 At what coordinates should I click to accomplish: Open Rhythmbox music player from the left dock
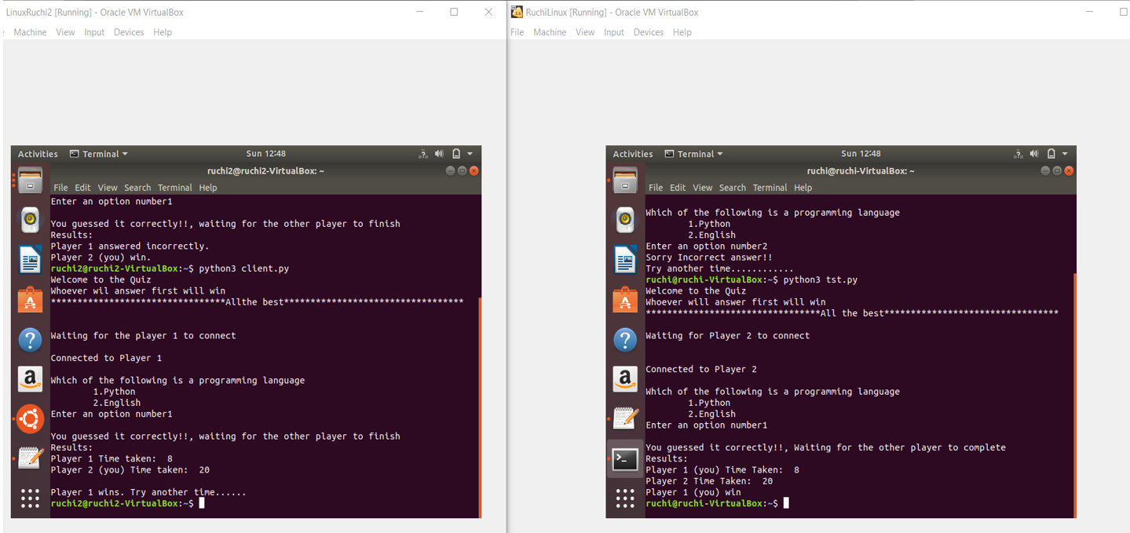[29, 220]
